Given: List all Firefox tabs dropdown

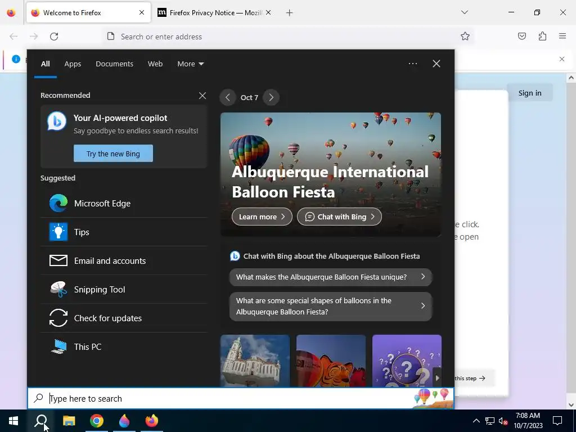Looking at the screenshot, I should tap(464, 12).
